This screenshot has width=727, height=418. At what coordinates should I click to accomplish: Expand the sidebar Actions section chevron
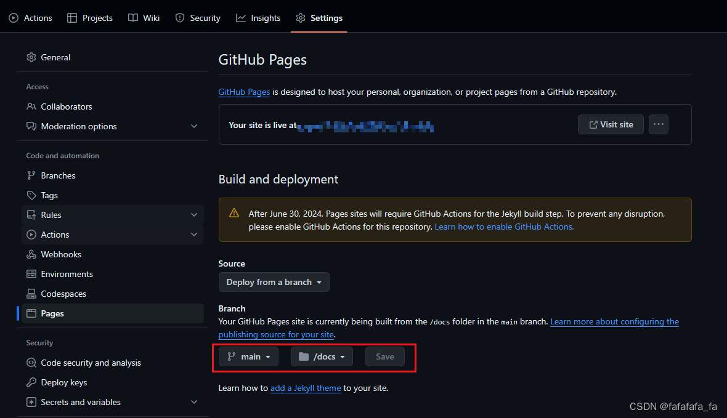(194, 235)
